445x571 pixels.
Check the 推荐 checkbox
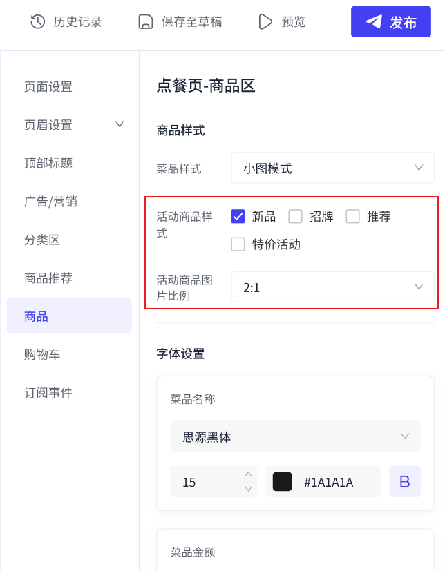(353, 216)
